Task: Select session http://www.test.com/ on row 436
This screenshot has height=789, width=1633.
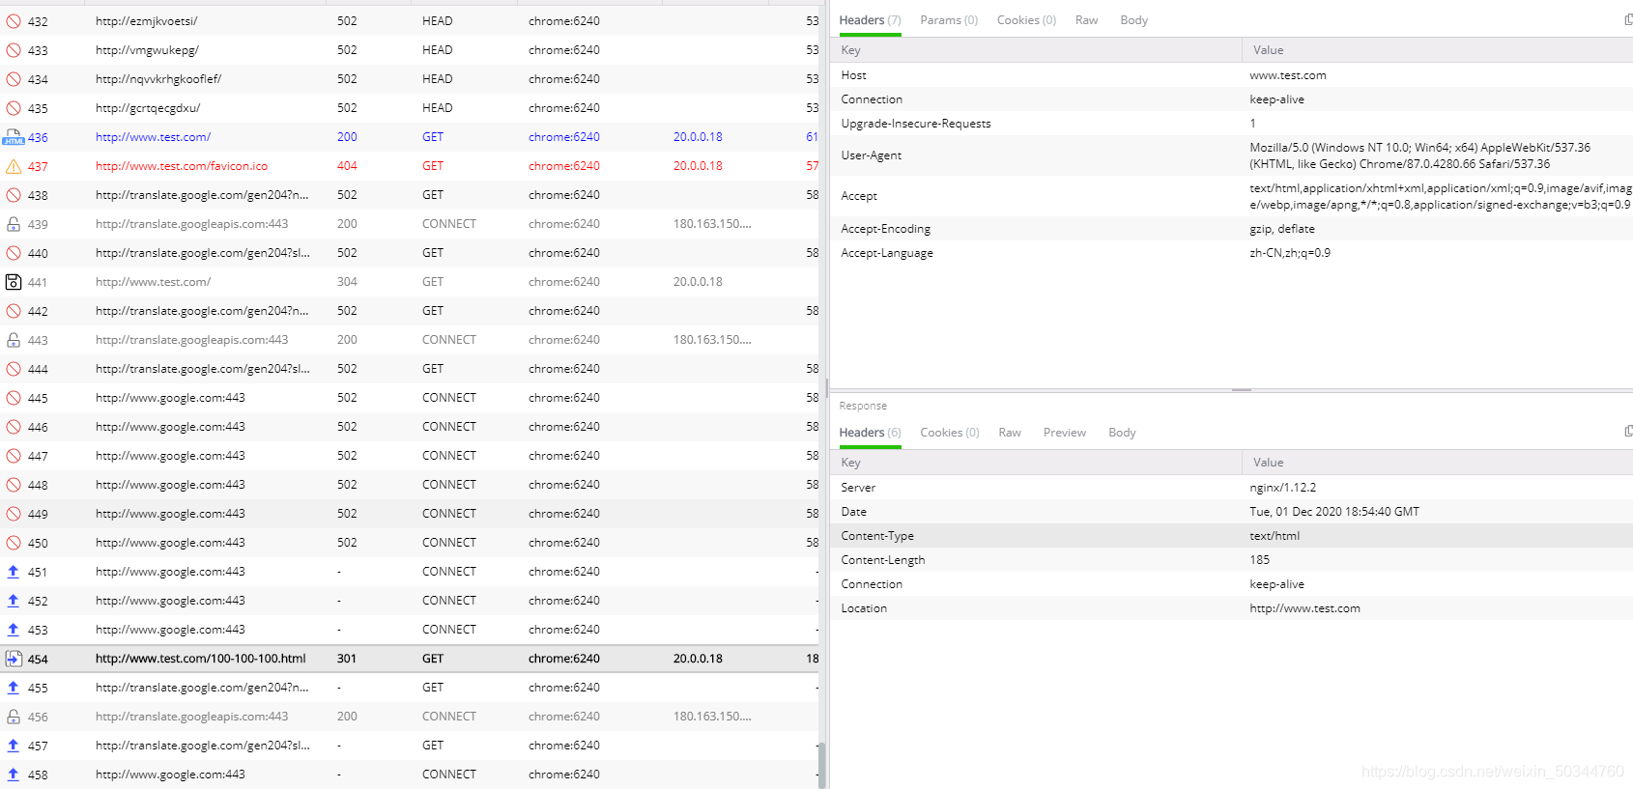Action: (153, 137)
